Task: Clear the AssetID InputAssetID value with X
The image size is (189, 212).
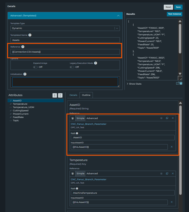Action: (x=172, y=147)
